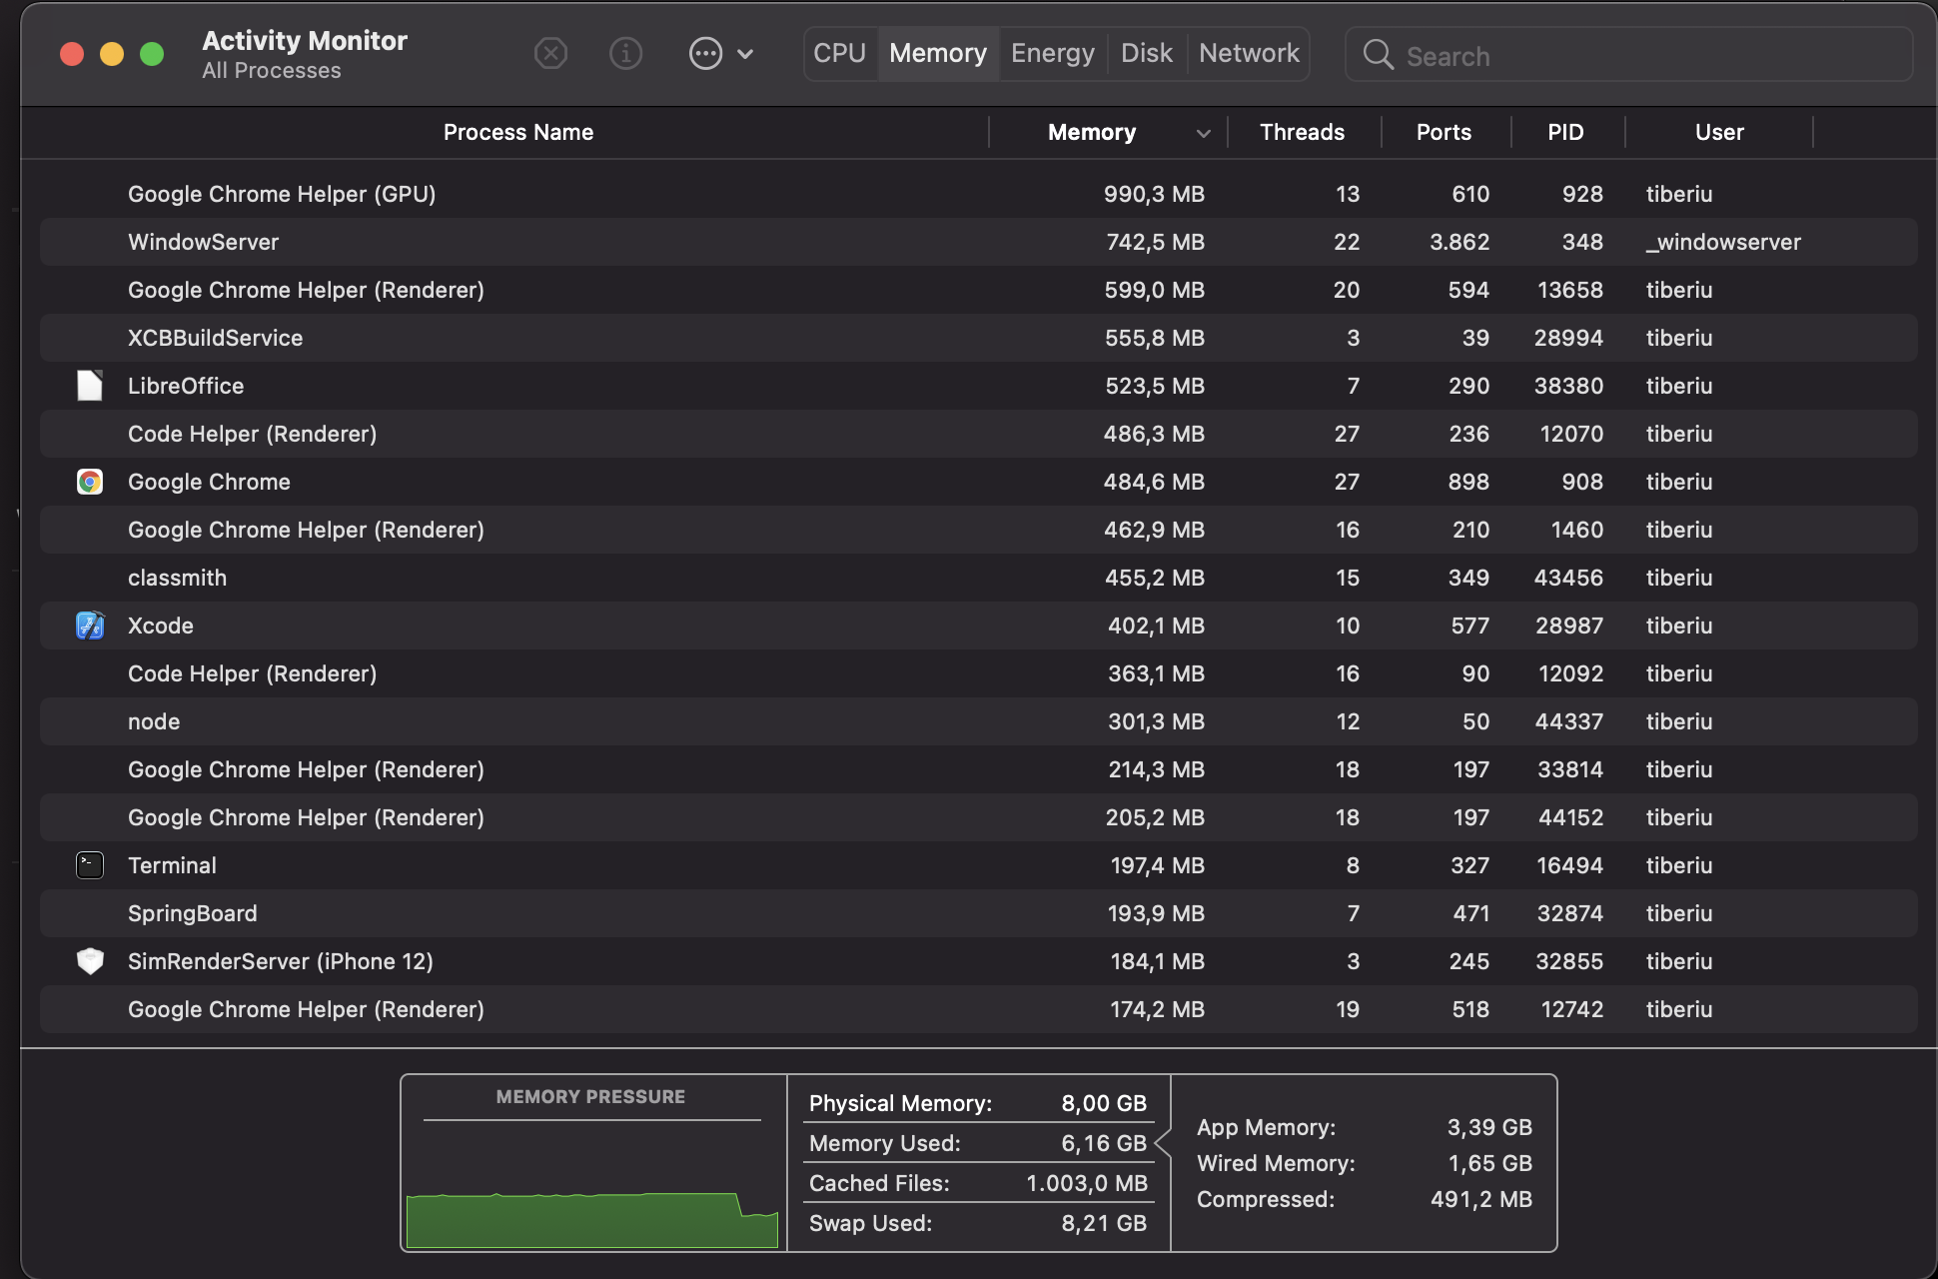Click the LibreOffice document icon
Image resolution: width=1938 pixels, height=1279 pixels.
(90, 386)
